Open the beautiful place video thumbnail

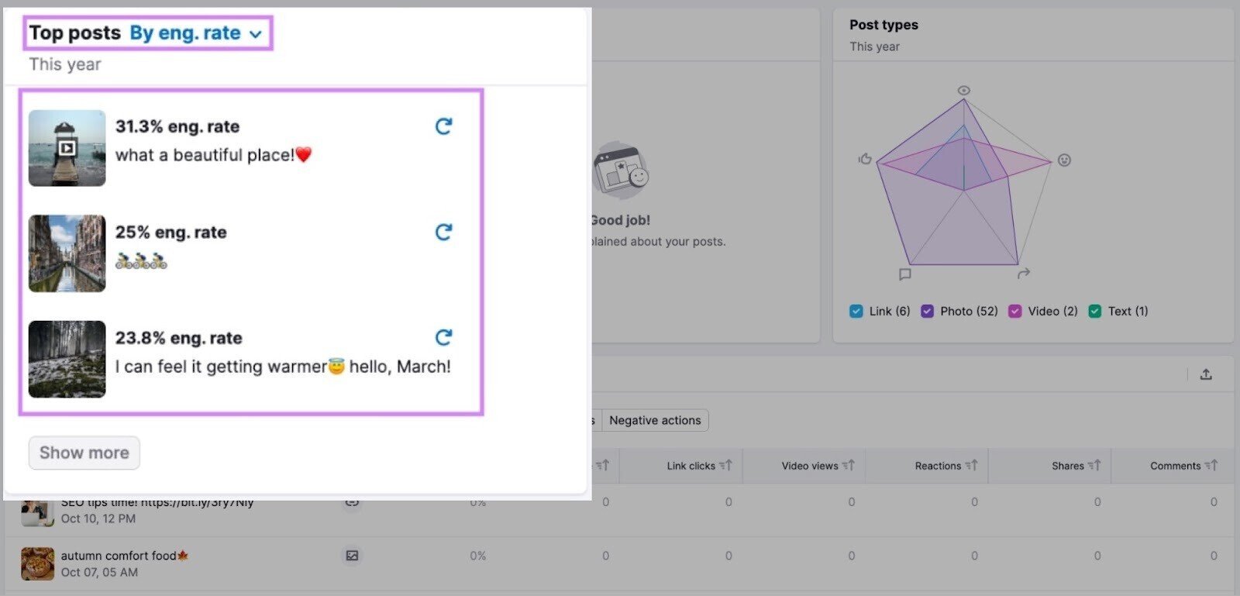[x=67, y=148]
